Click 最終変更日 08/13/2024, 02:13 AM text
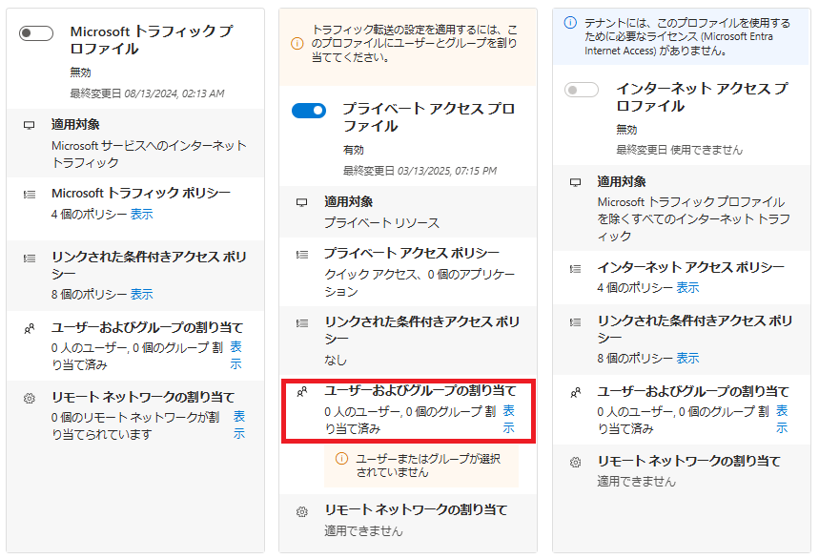 pyautogui.click(x=147, y=93)
